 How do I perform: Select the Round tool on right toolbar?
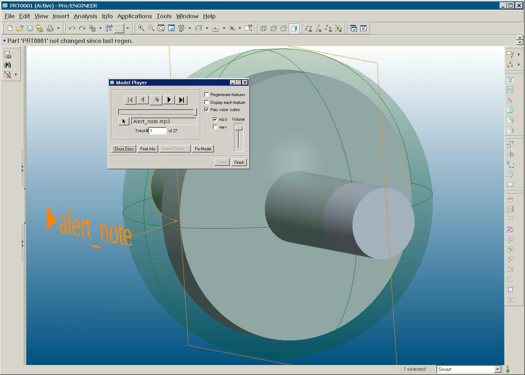click(x=510, y=120)
